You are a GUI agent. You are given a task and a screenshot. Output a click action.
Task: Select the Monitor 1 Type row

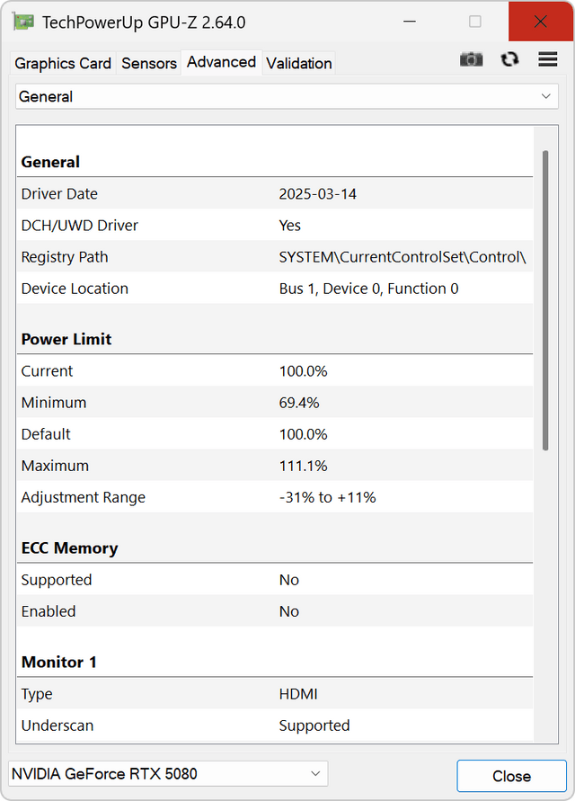pos(275,694)
